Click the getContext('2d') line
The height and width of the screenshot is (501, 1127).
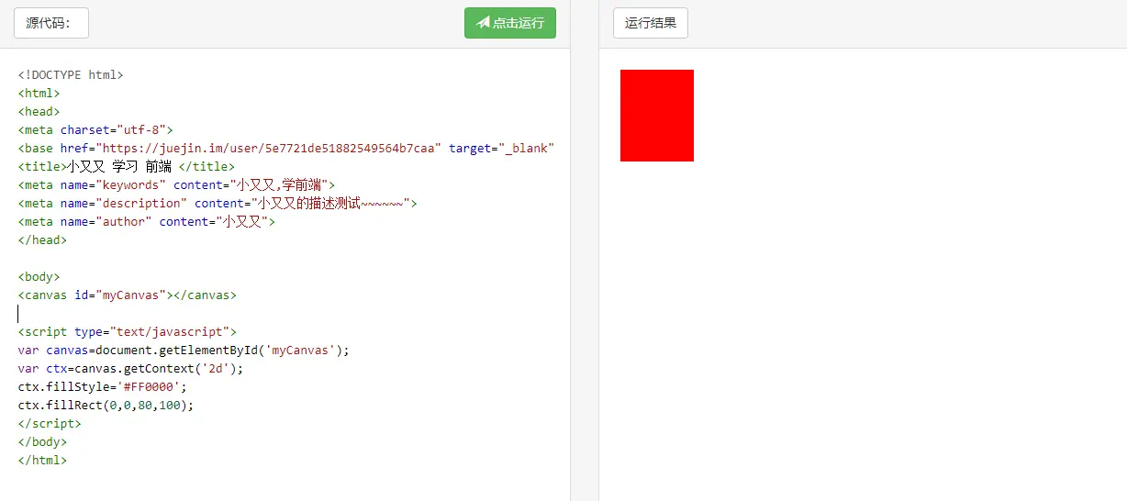131,369
